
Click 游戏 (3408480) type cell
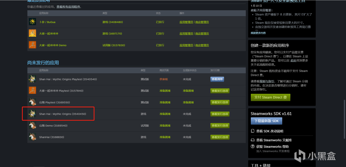[112, 22]
